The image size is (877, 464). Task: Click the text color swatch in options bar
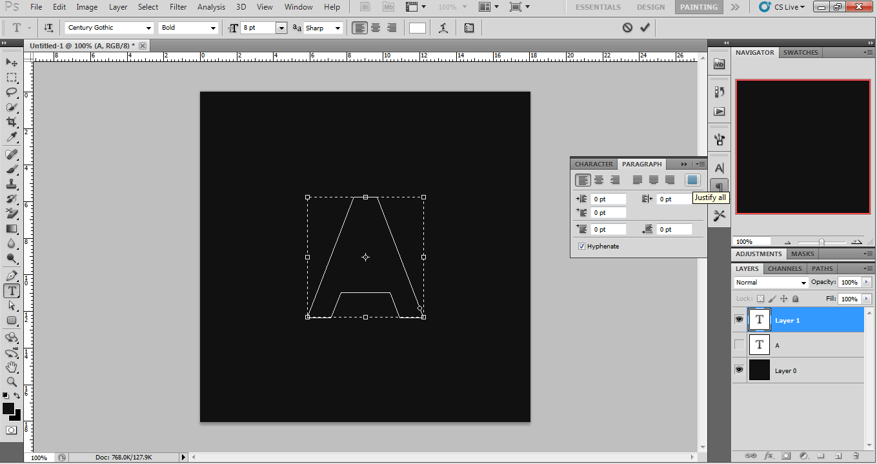tap(418, 28)
